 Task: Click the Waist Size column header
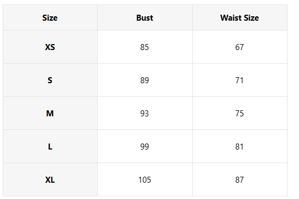[239, 18]
